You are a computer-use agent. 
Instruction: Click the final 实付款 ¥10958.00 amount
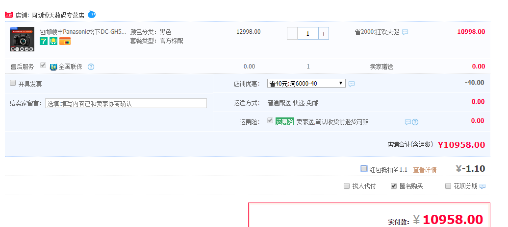(x=448, y=220)
